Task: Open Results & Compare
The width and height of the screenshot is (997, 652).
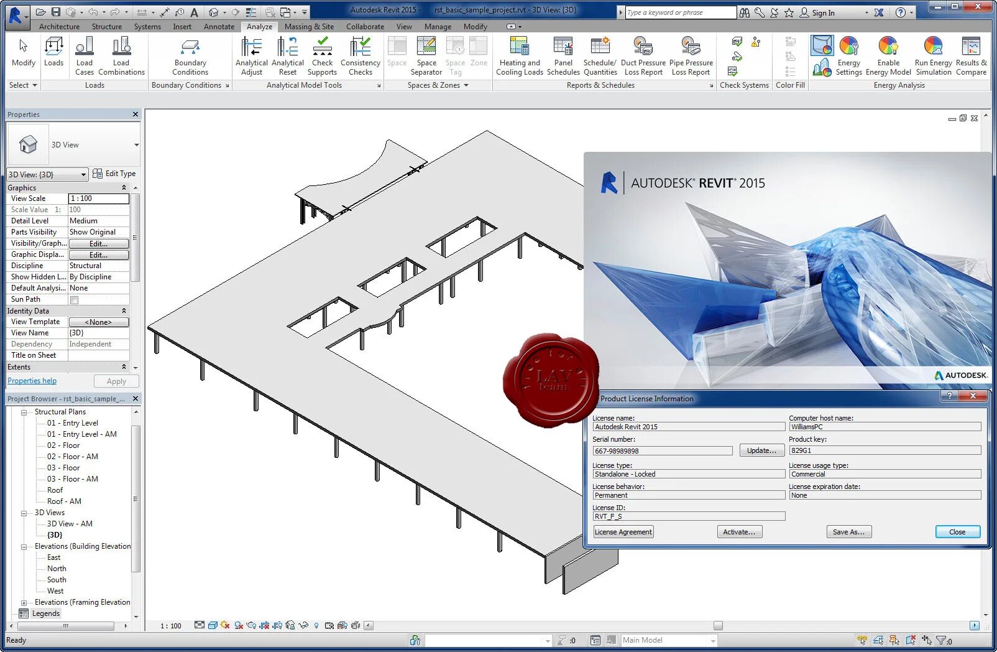Action: [971, 56]
